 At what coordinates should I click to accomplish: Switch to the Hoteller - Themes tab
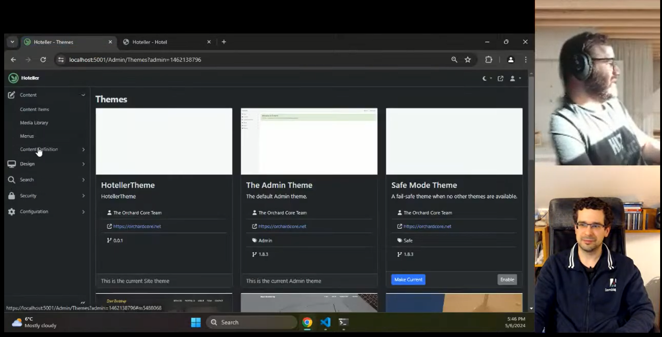coord(68,42)
